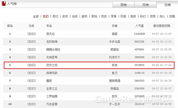Click rank number 6
Image resolution: width=178 pixels, height=108 pixels.
(x=10, y=73)
